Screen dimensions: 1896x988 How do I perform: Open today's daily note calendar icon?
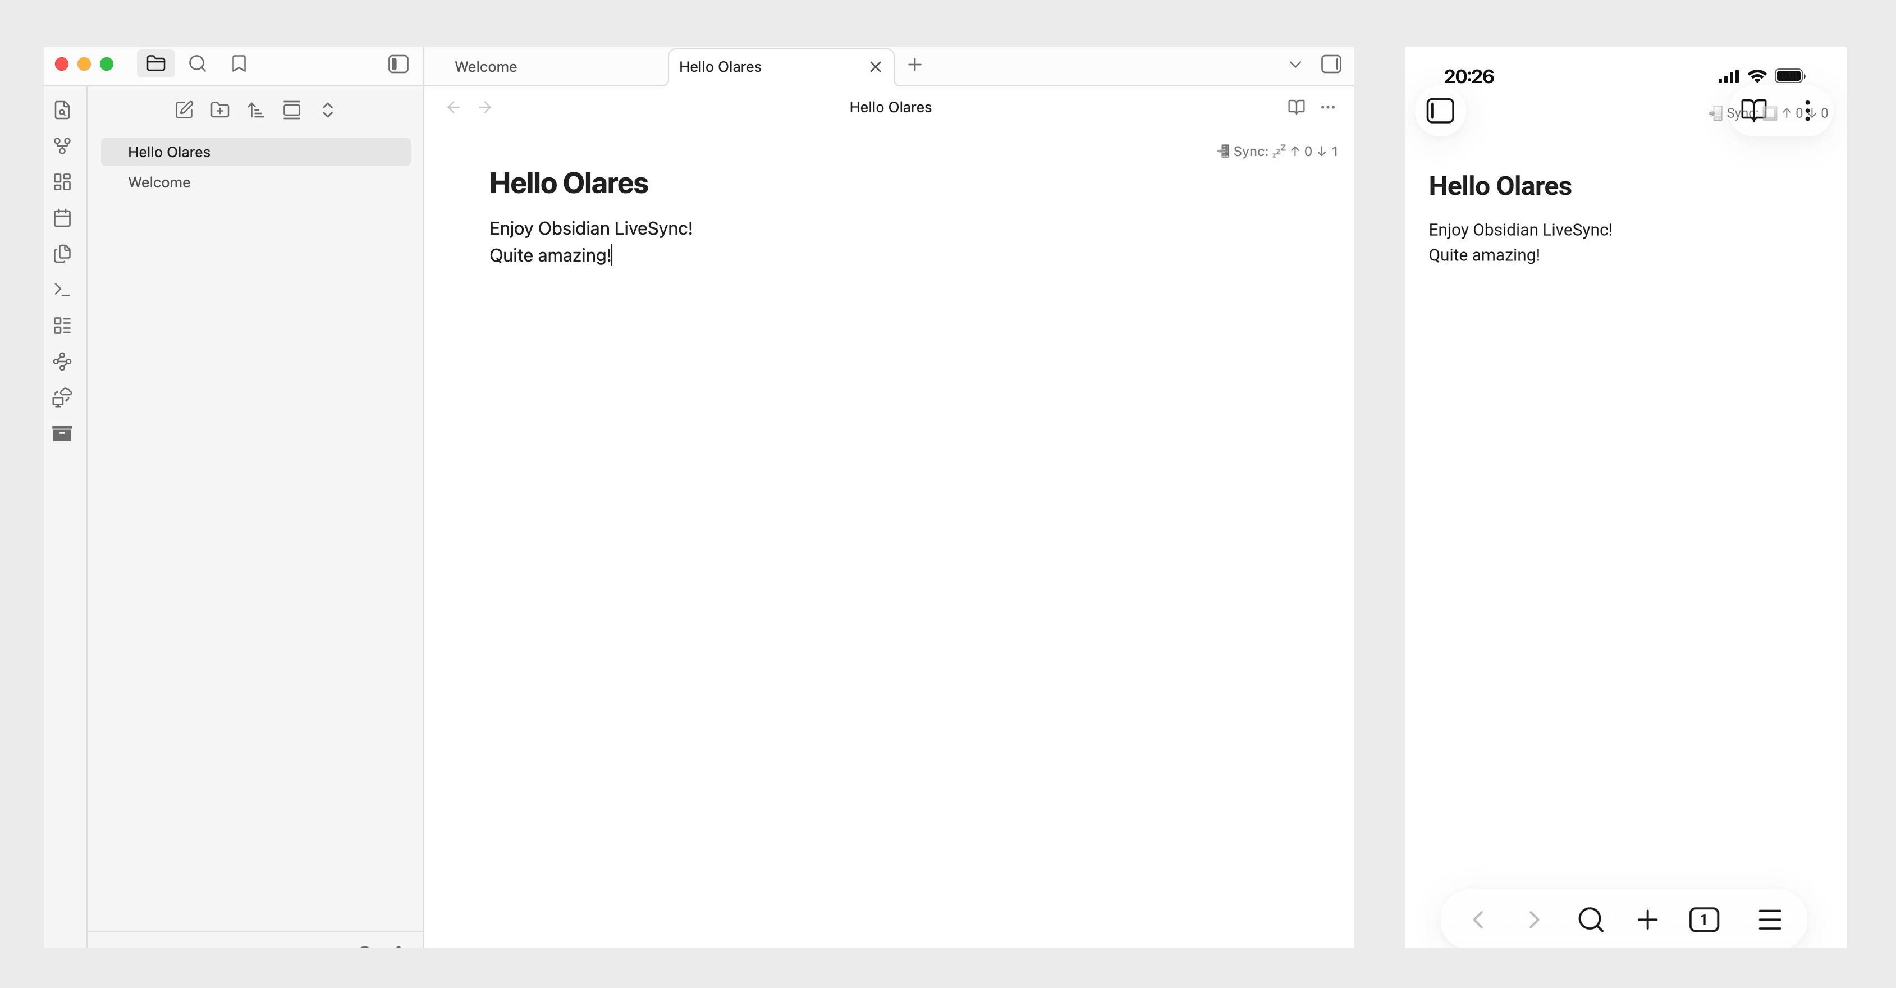62,218
